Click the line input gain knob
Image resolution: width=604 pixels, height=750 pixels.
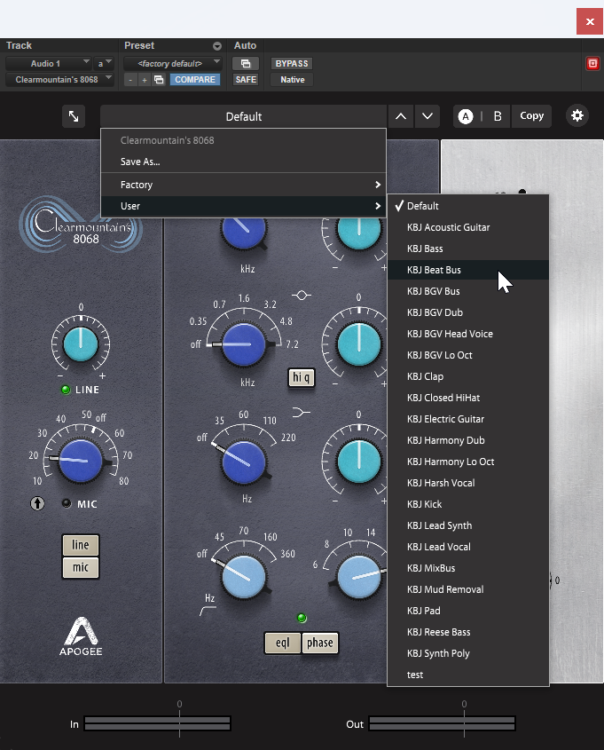pyautogui.click(x=81, y=344)
